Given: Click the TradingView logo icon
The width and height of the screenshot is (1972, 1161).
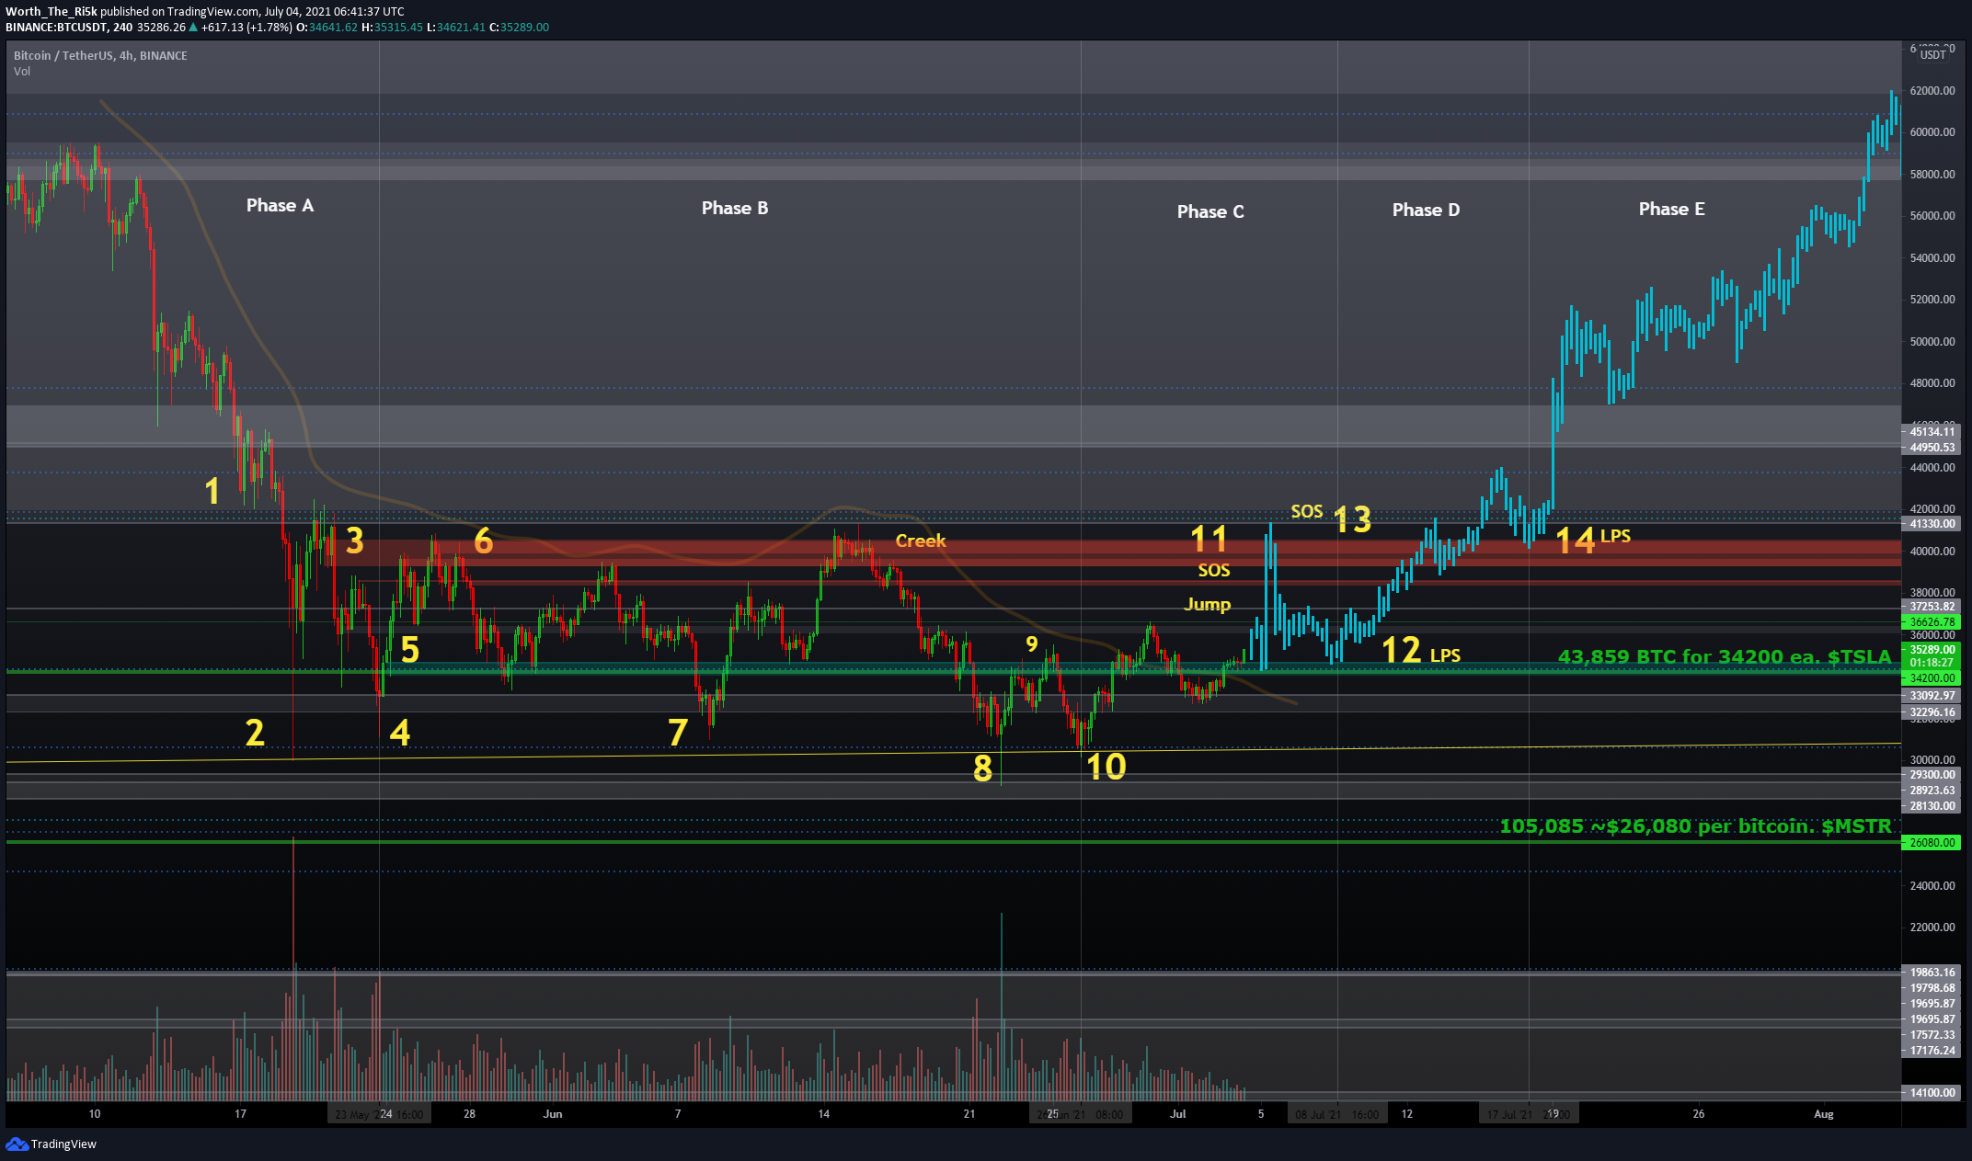Looking at the screenshot, I should click(x=17, y=1144).
